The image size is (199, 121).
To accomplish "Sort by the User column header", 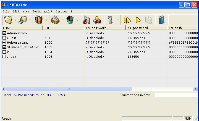I will [22, 28].
